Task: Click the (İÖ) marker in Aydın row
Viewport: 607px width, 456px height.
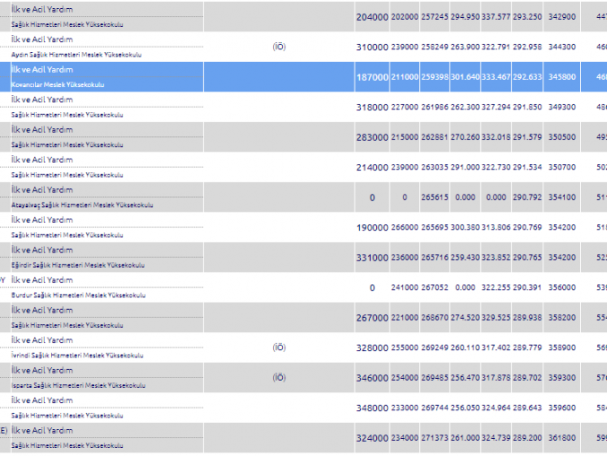Action: pos(279,47)
